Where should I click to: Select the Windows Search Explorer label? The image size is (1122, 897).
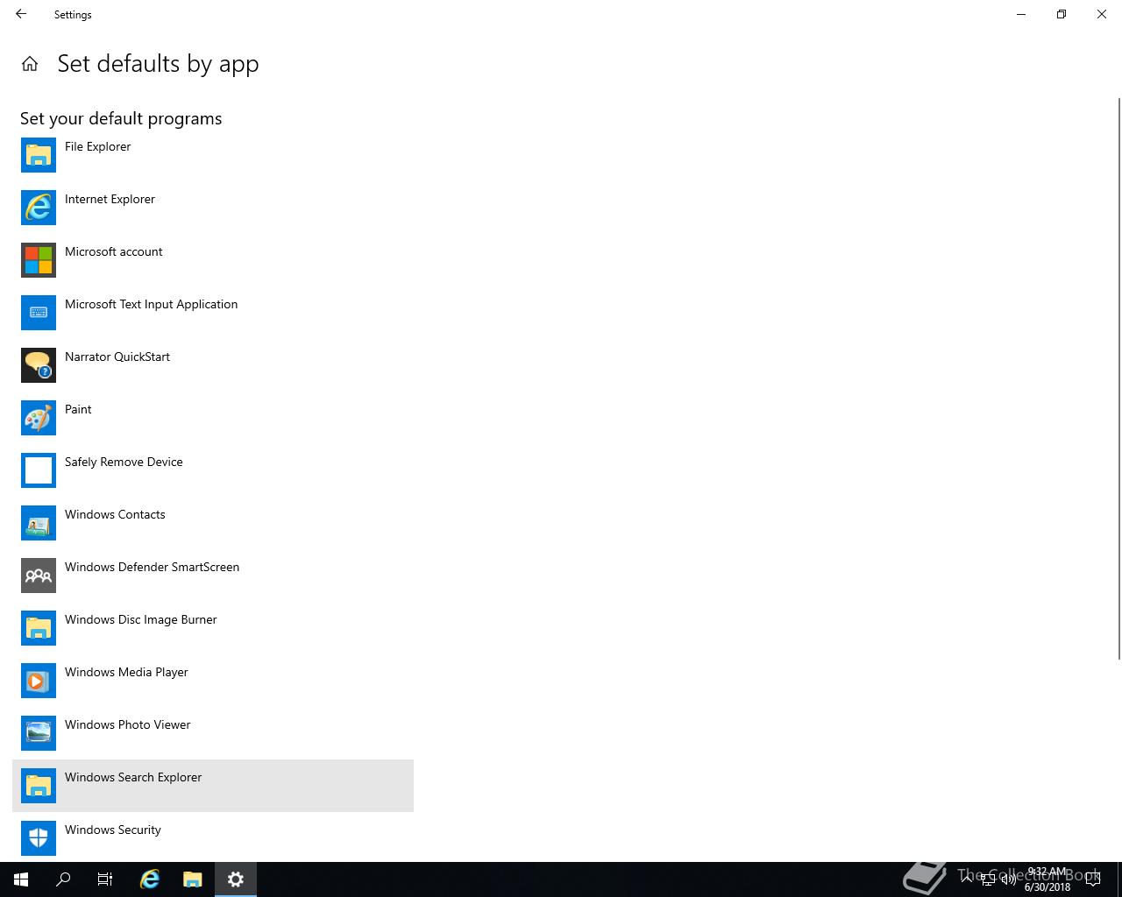133,777
